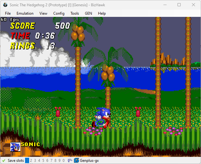Select save slot 1
Viewport: 201px width, 164px height.
pyautogui.click(x=27, y=161)
